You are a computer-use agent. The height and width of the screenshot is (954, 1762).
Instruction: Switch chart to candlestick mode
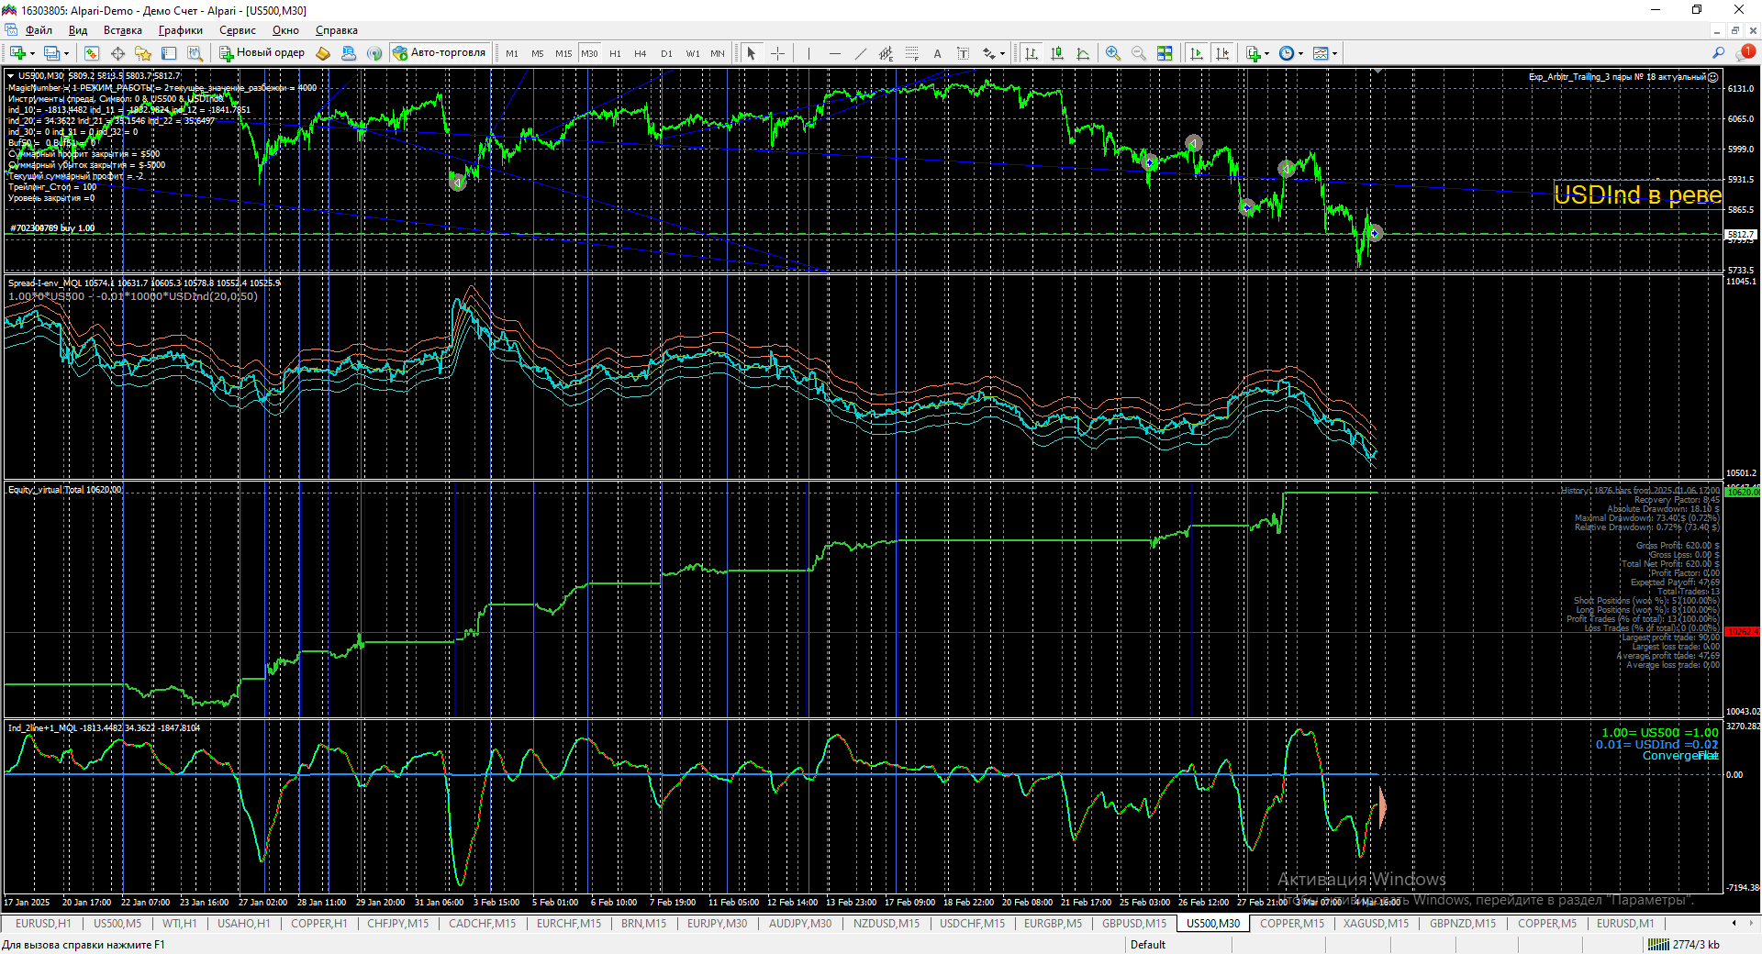coord(1057,53)
